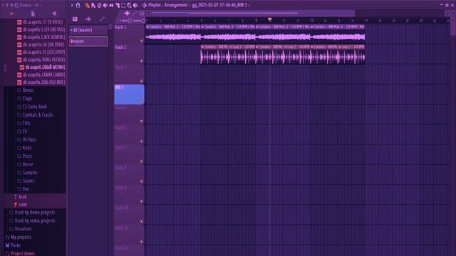The height and width of the screenshot is (256, 456).
Task: Select first Cymatics loop clip on Track 2
Action: [228, 54]
